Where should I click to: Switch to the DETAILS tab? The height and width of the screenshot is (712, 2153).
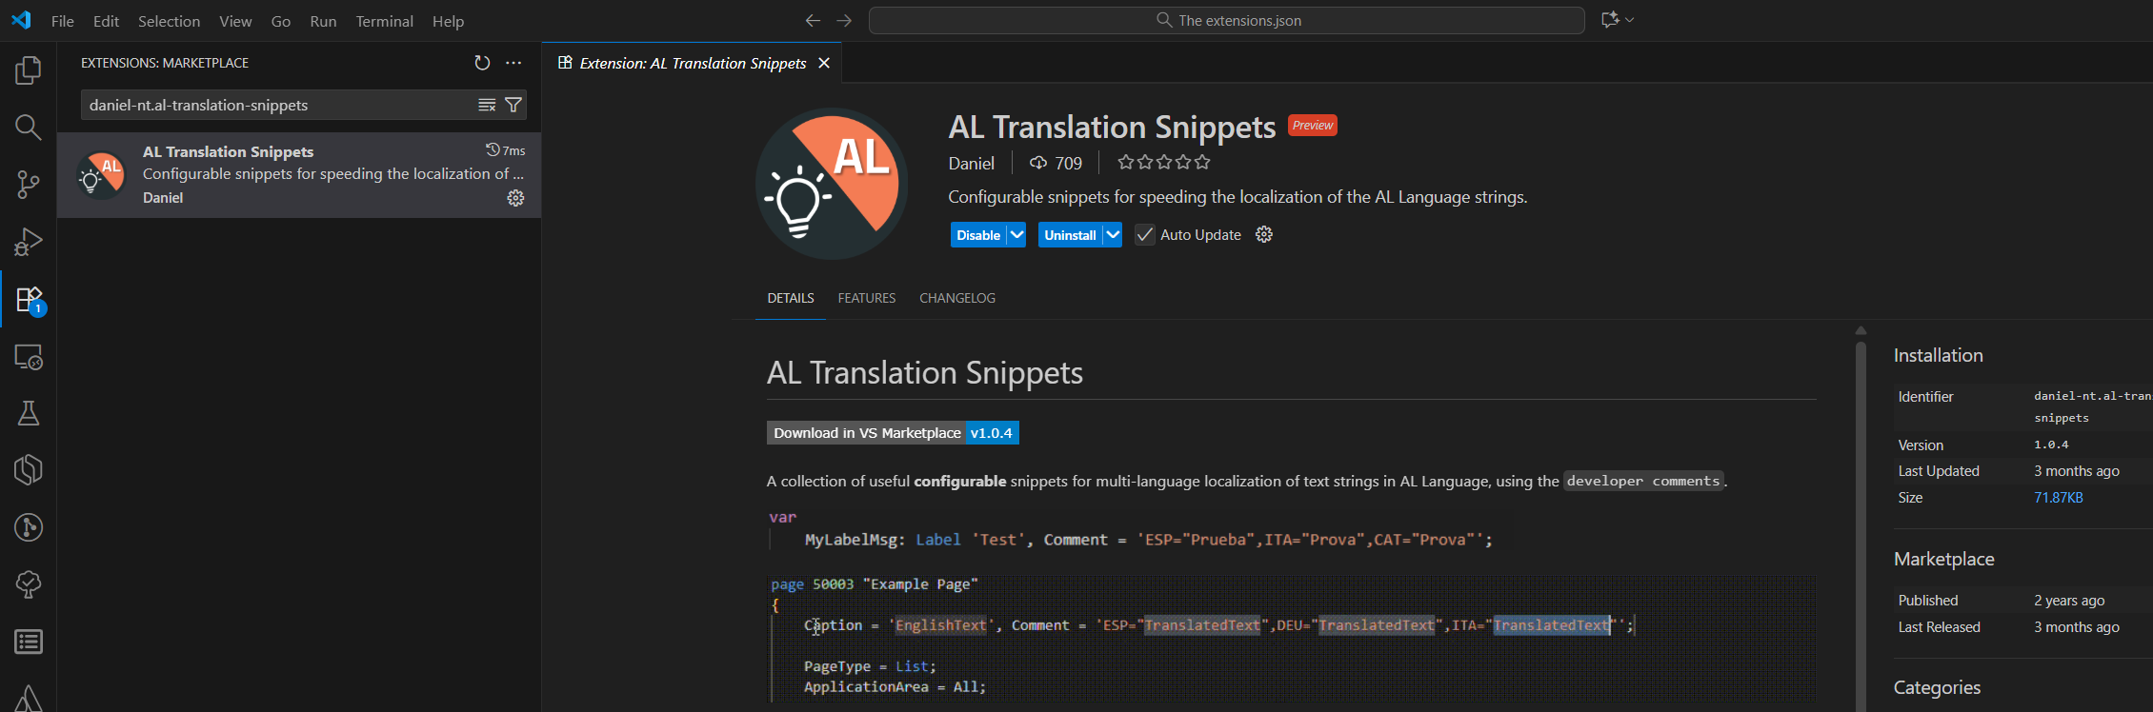[x=791, y=298]
